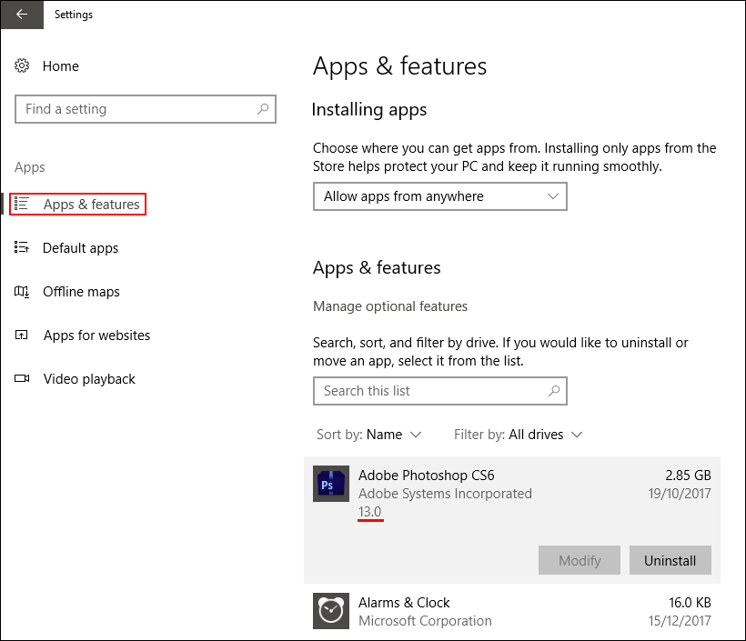Click the Modify button for Photoshop
Viewport: 746px width, 641px height.
tap(580, 560)
